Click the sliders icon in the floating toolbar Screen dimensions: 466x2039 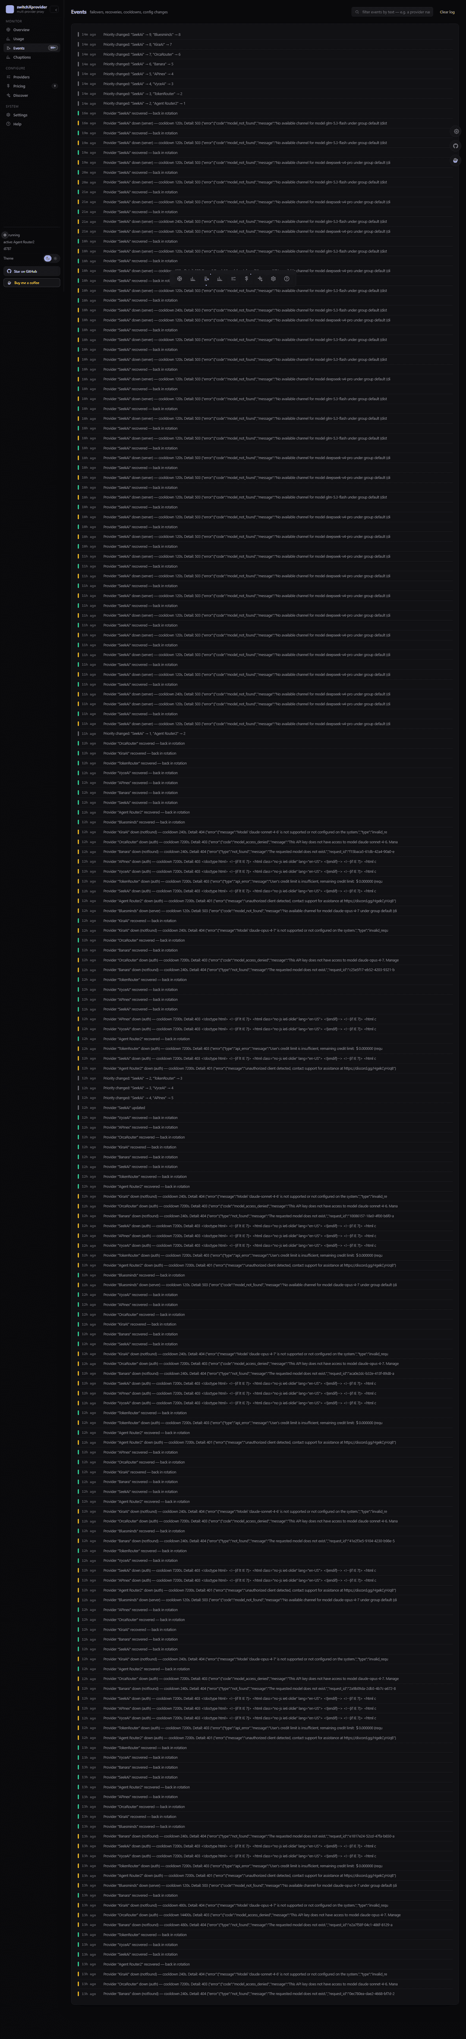[233, 279]
